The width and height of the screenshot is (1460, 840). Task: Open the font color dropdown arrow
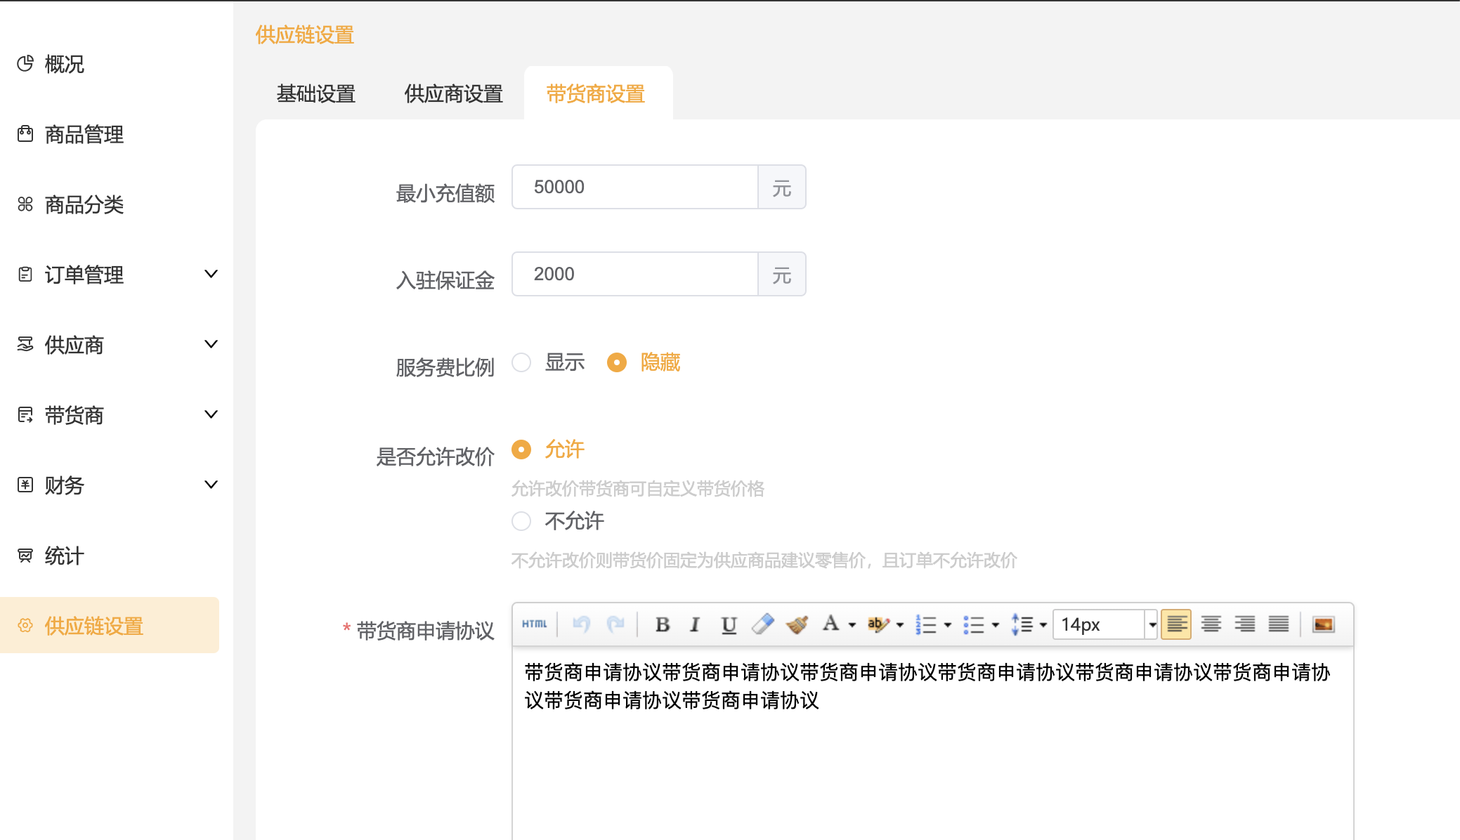click(x=852, y=624)
